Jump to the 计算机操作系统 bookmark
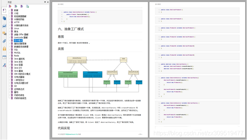Screen dimensions: 247x140 coord(21,25)
